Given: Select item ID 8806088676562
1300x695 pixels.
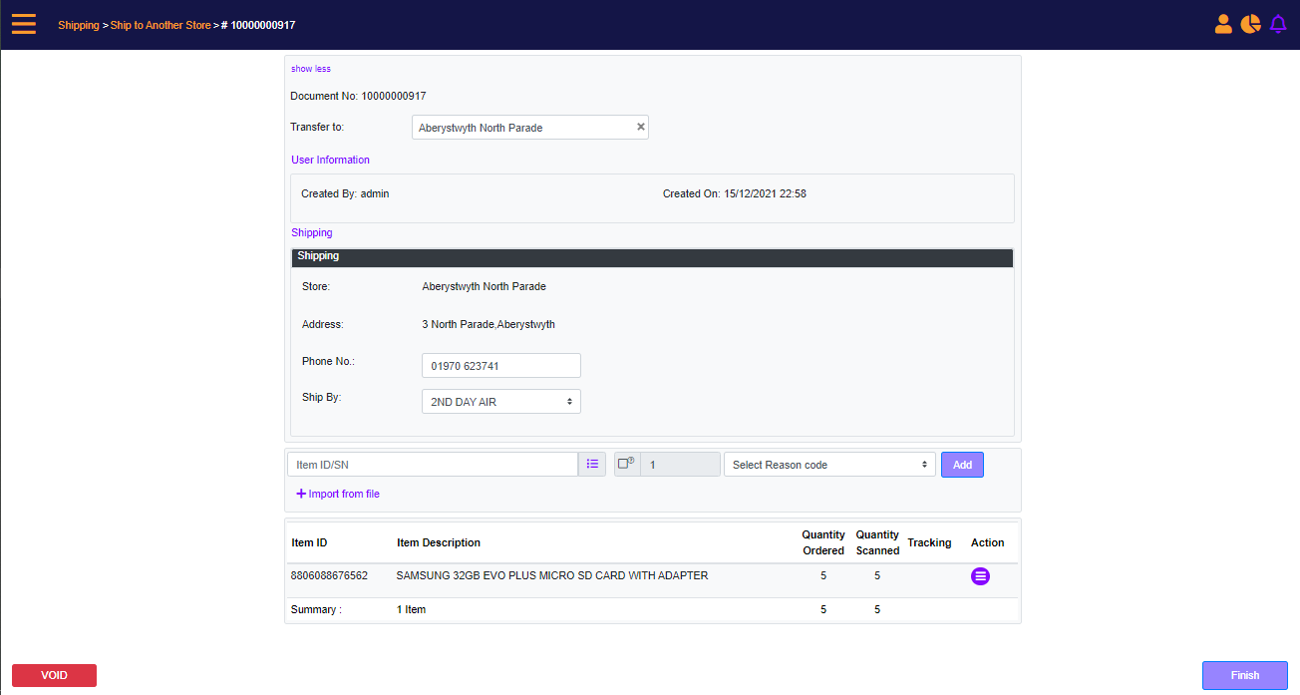Looking at the screenshot, I should [x=329, y=575].
